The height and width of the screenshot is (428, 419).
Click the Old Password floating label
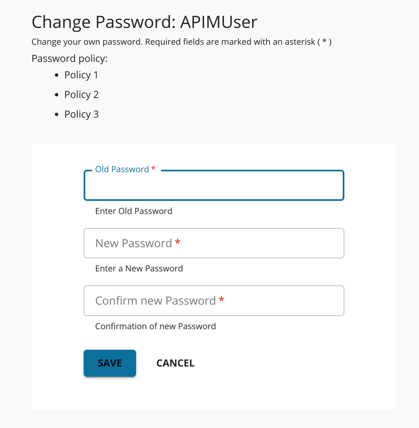(x=121, y=169)
